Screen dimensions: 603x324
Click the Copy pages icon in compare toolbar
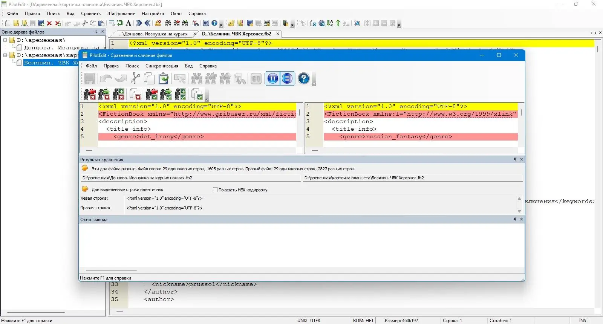tap(149, 79)
